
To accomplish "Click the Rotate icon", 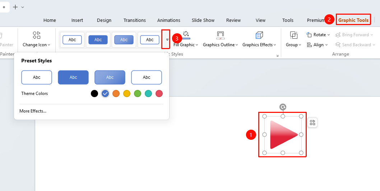I will 309,35.
